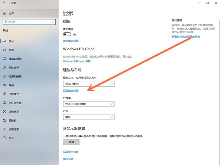
Task: Select the 声音 speaker icon in the sidebar
Action: click(4, 50)
